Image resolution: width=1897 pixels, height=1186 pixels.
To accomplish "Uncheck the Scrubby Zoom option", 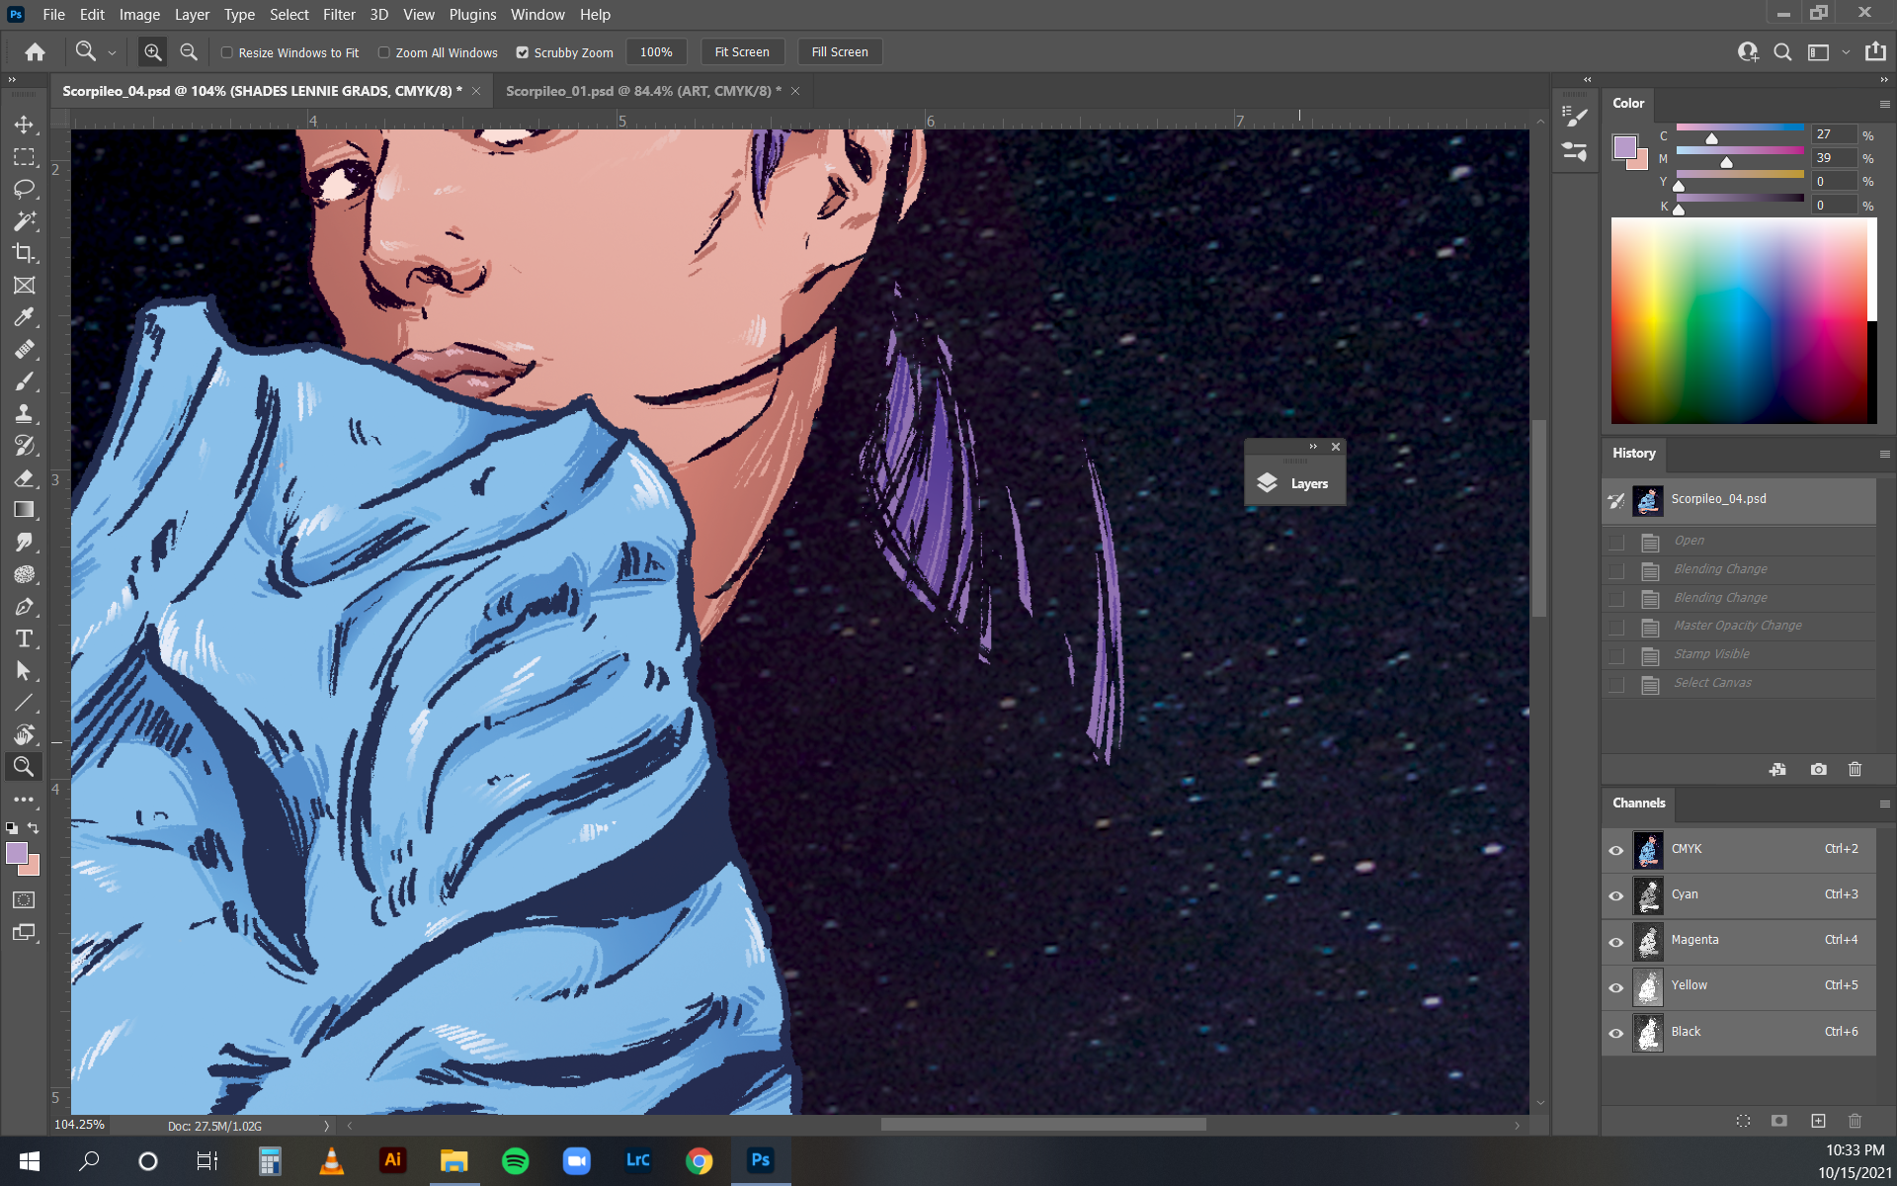I will pos(523,52).
